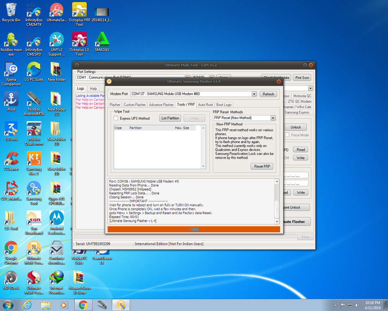Switch to ZTE QC Modem tab
Viewport: 388px width, 311px height.
300,101
